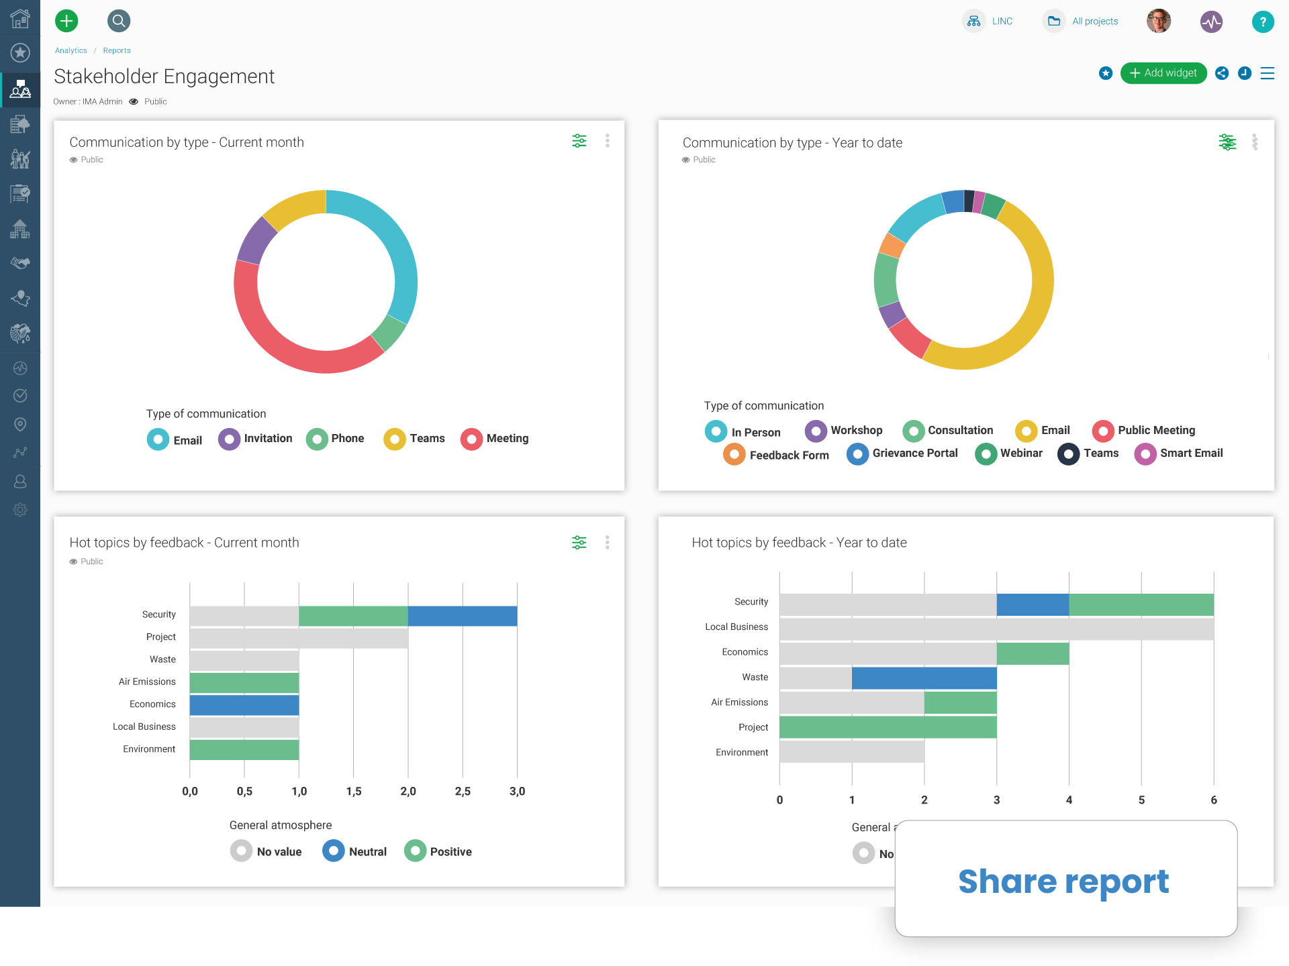The height and width of the screenshot is (966, 1289).
Task: Open the Help question mark icon
Action: (x=1263, y=21)
